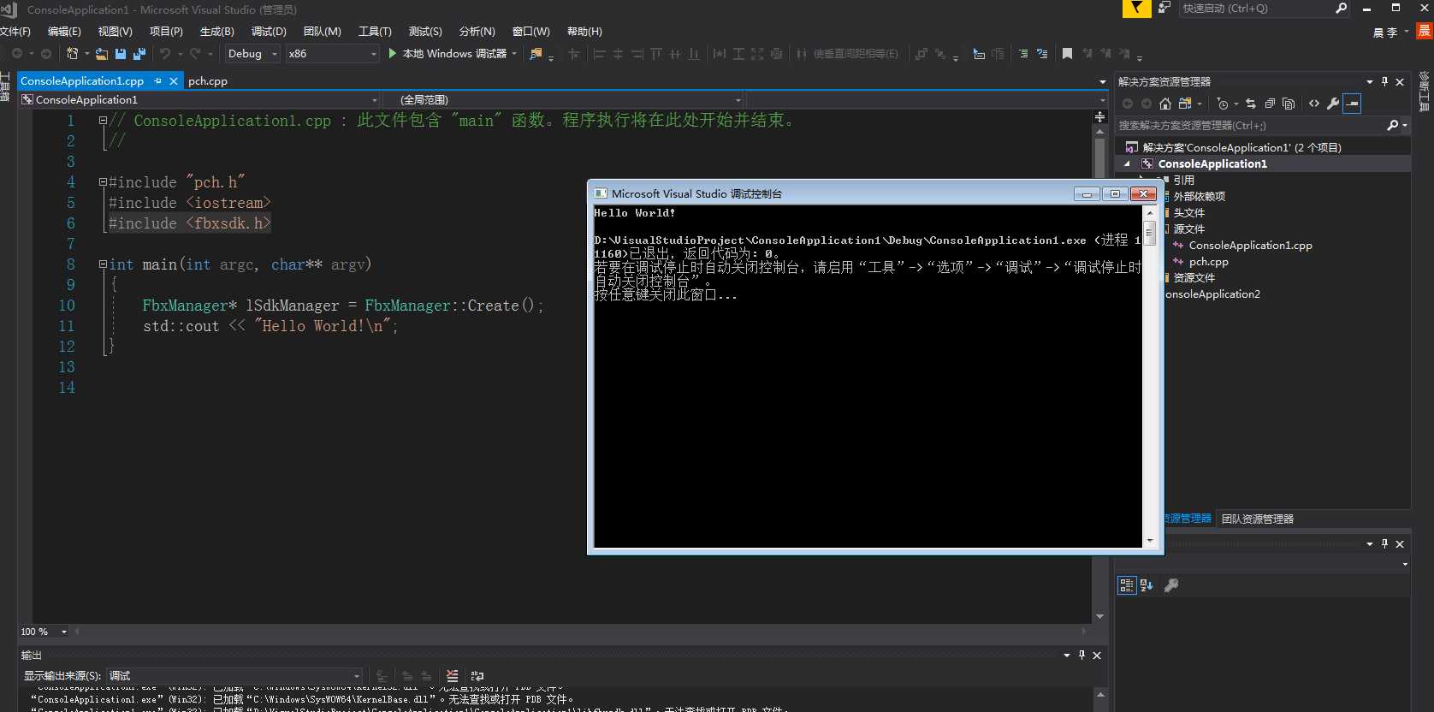Toggle auto-hide pin on the Properties panel
Image resolution: width=1434 pixels, height=712 pixels.
1384,544
